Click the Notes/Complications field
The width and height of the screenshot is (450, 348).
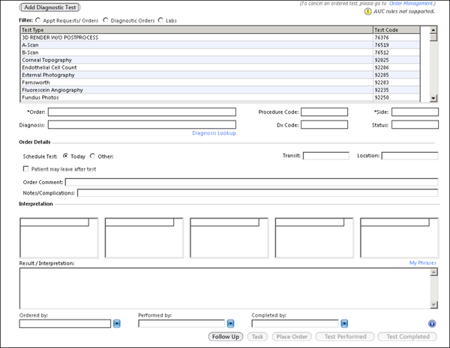click(258, 193)
